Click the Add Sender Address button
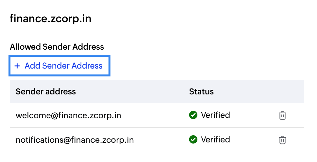 [x=59, y=66]
